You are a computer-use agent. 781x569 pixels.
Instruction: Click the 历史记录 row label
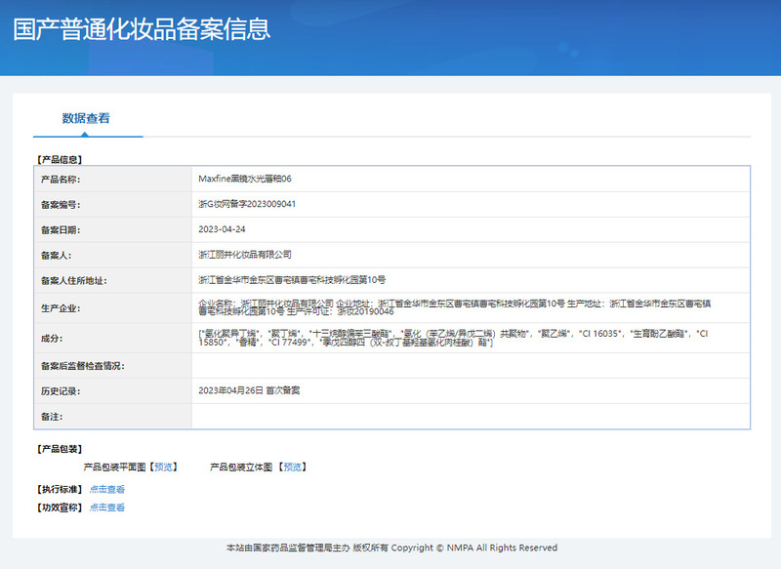(61, 391)
